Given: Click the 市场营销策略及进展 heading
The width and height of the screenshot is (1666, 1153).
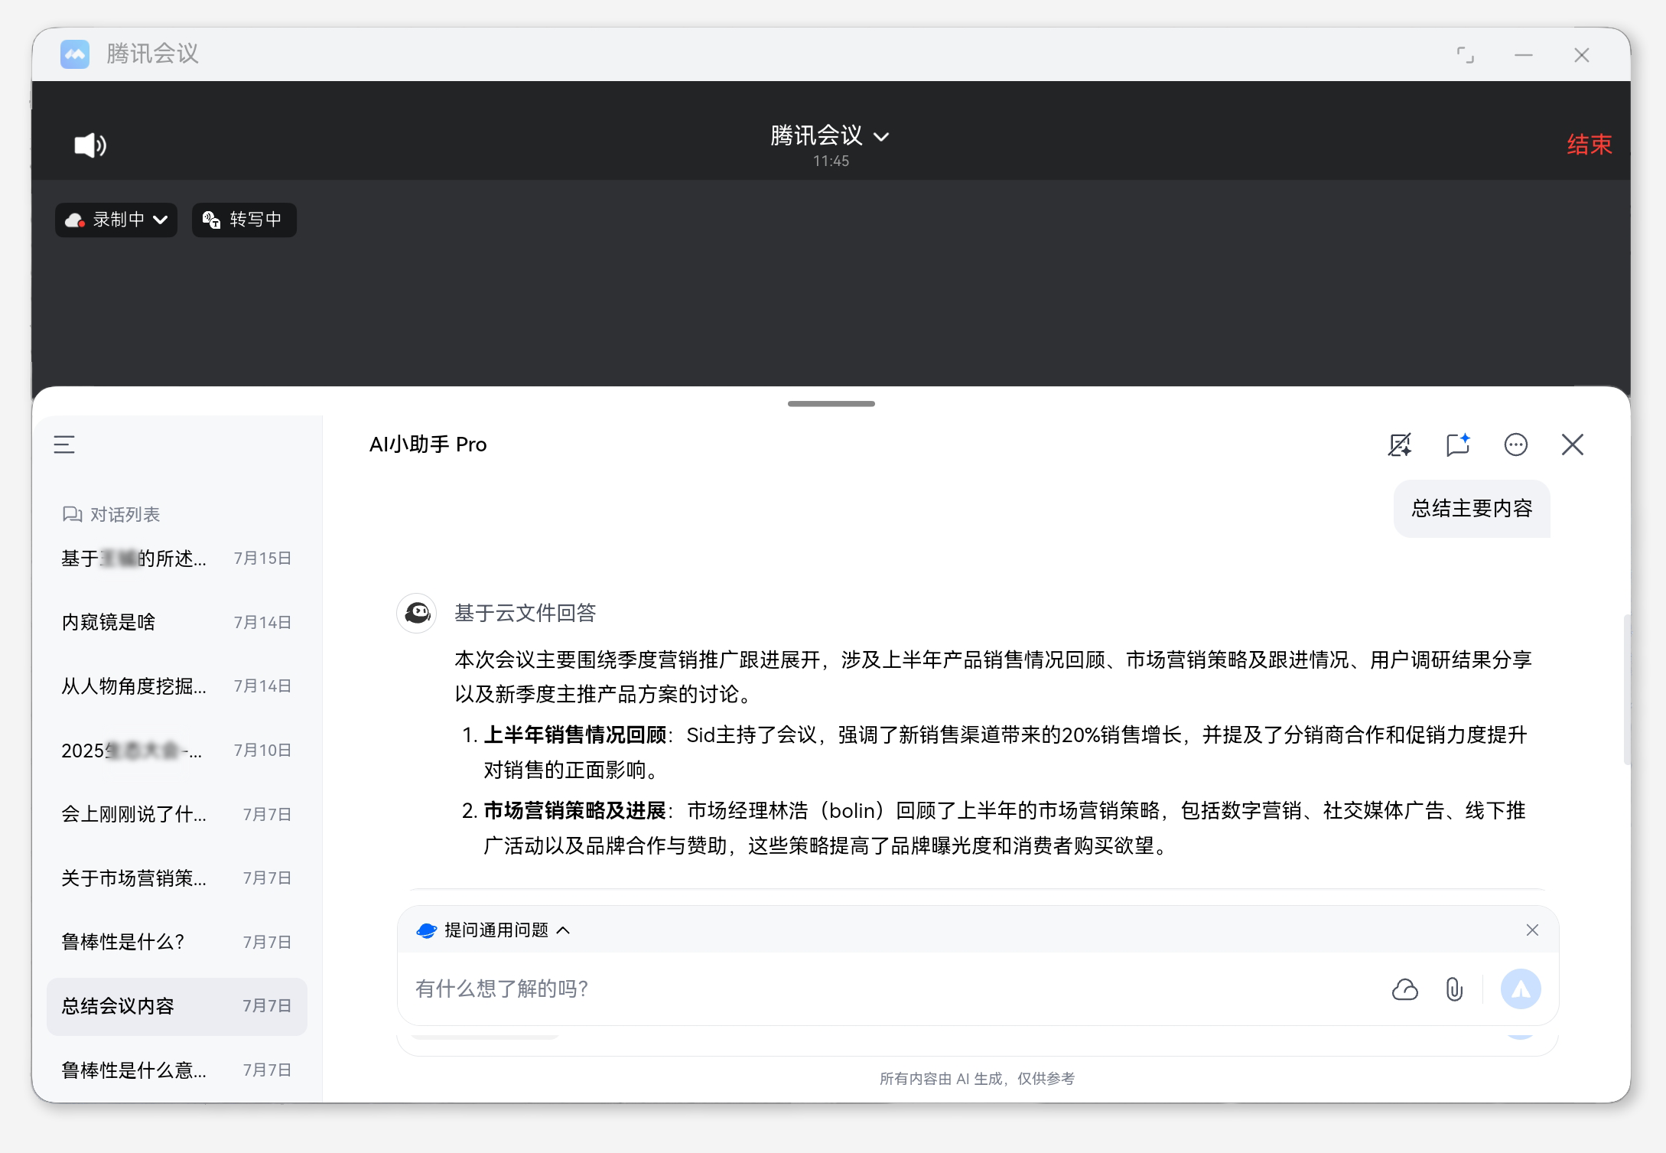Looking at the screenshot, I should (x=575, y=811).
